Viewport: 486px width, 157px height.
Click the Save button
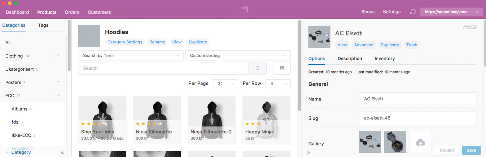point(472,150)
